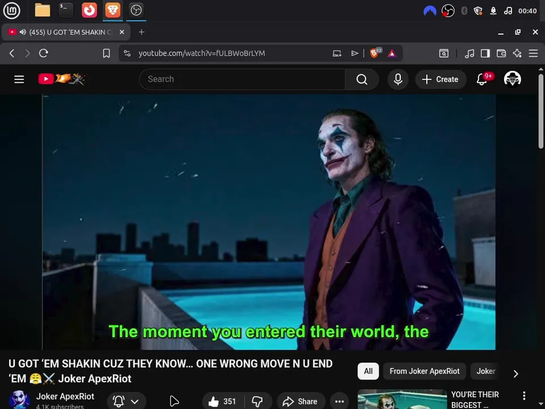
Task: Search with voice microphone button
Action: click(x=398, y=80)
